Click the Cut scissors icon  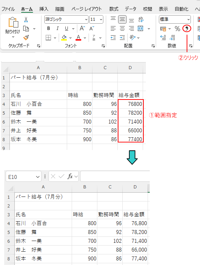(x=26, y=19)
